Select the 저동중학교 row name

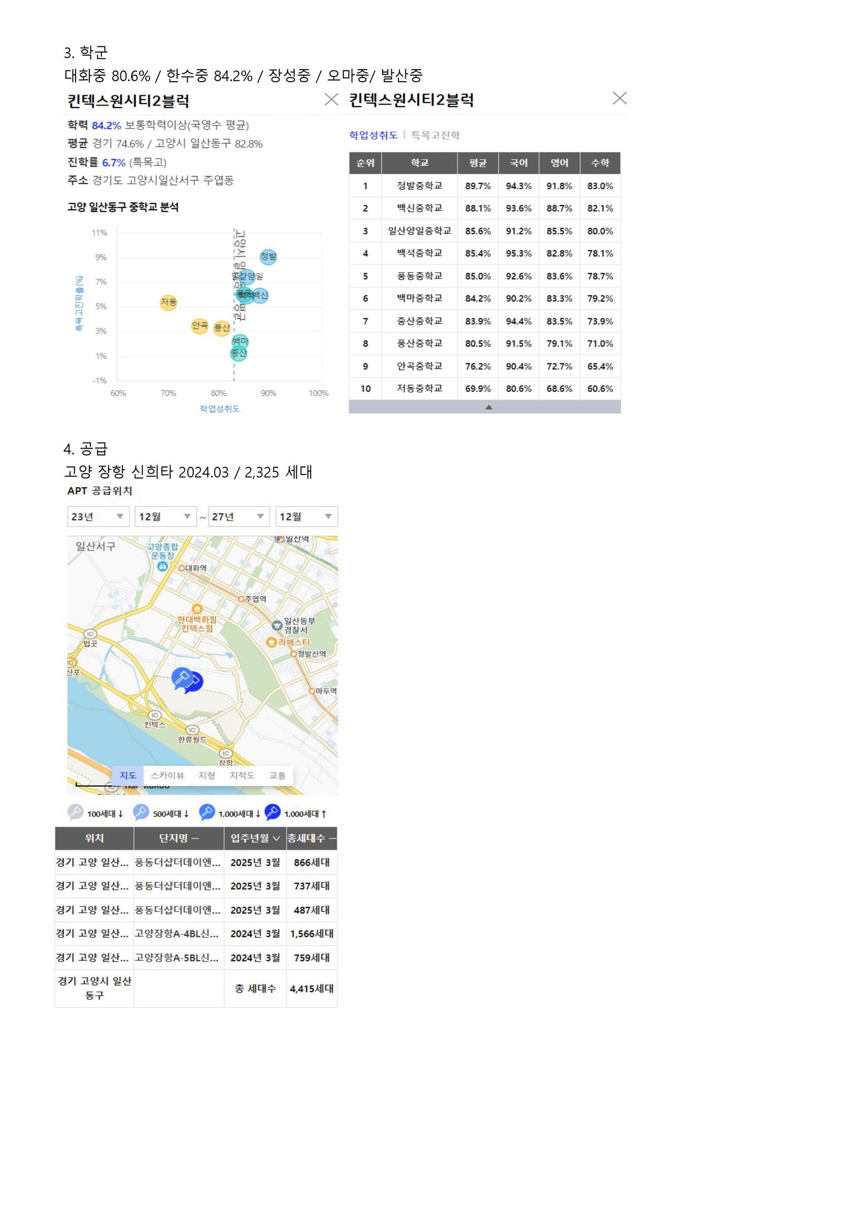(x=420, y=389)
